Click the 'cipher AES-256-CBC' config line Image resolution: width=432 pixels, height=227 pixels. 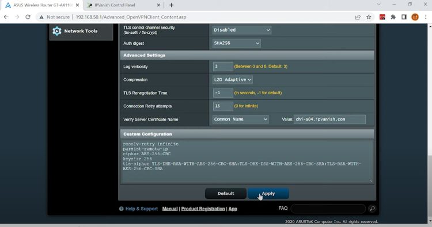tap(146, 154)
